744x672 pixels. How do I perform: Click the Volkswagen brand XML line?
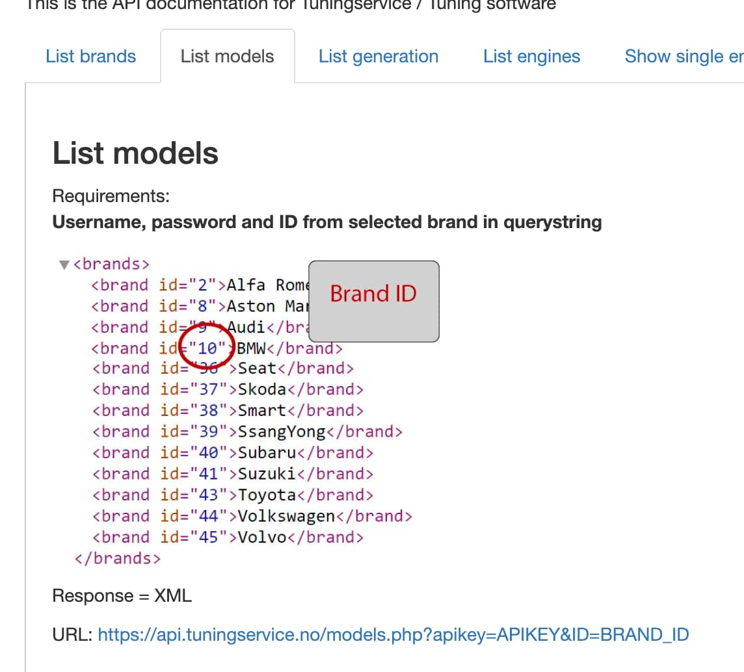click(x=252, y=516)
